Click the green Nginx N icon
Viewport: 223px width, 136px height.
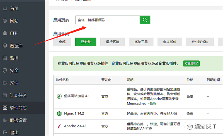[59, 113]
